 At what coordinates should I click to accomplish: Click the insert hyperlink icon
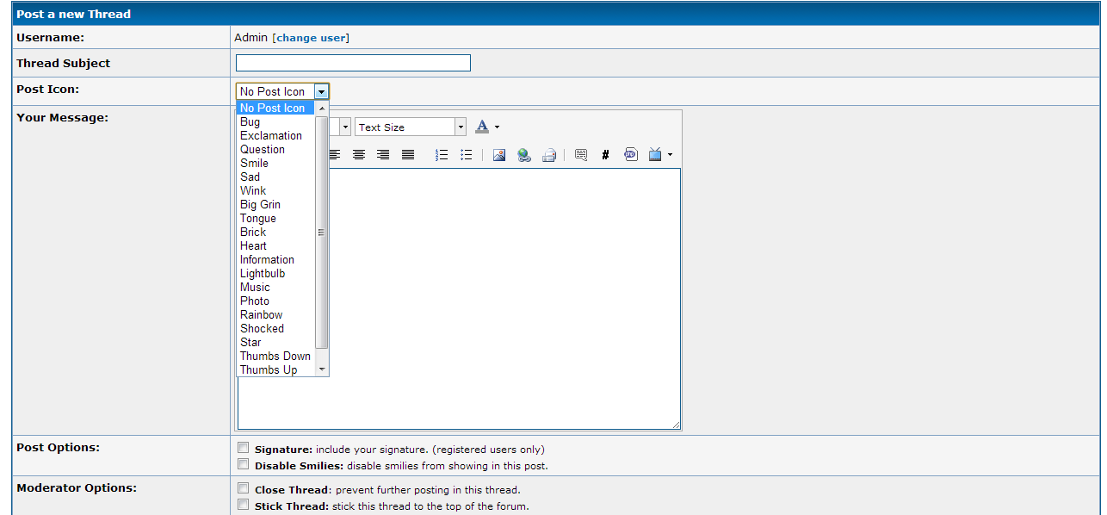(523, 155)
